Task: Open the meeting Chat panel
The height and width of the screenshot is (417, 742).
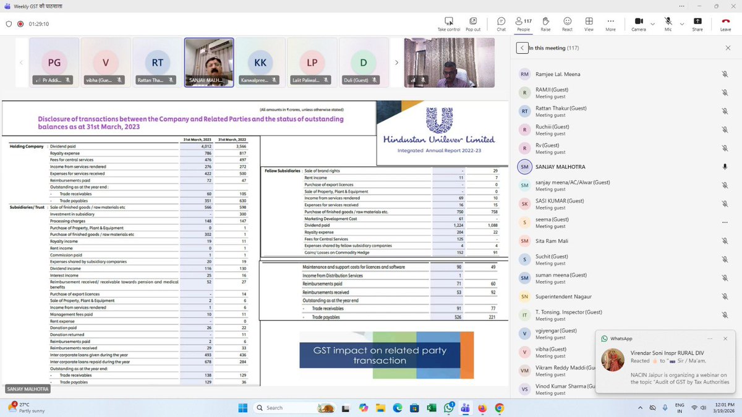Action: click(501, 23)
